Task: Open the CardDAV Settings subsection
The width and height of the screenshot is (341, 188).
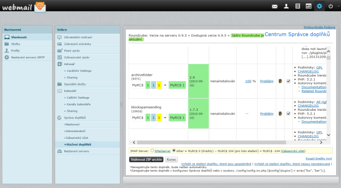Action: [87, 71]
